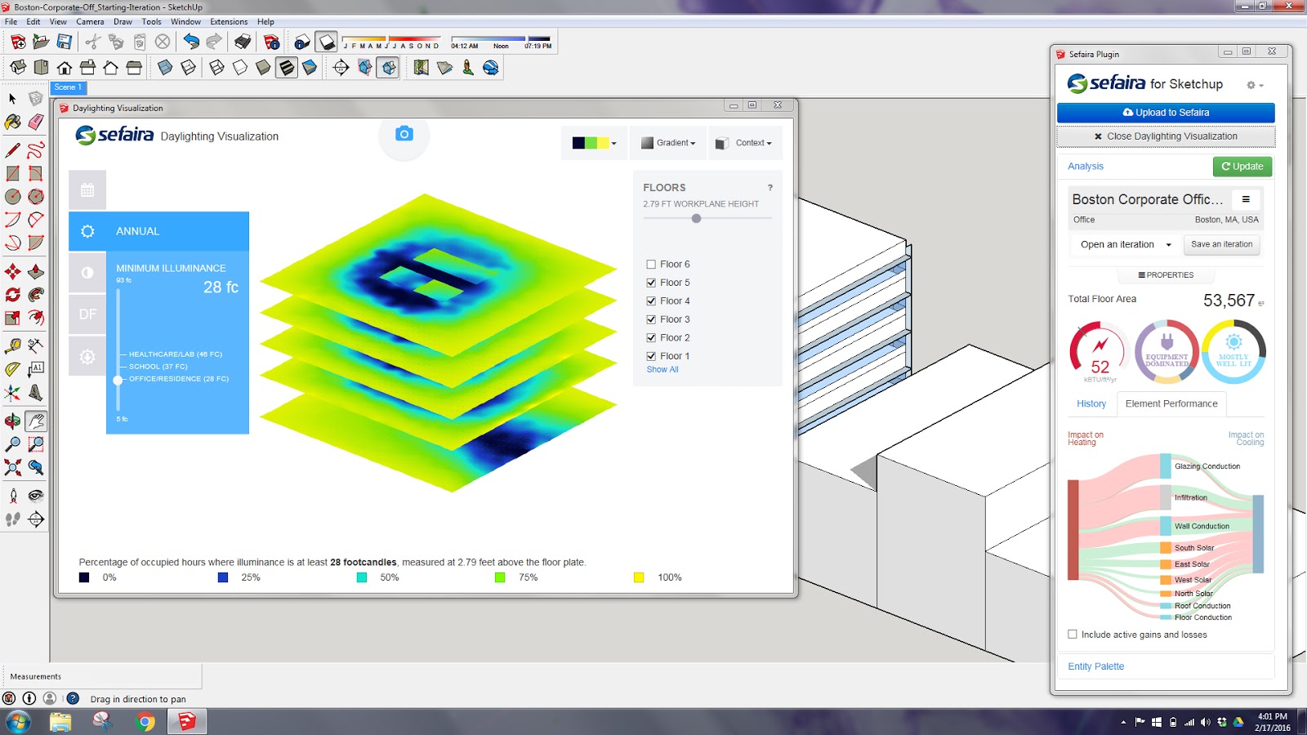Click Show All under floor list

coord(662,369)
